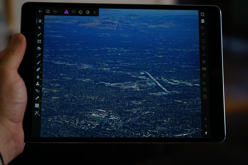The image size is (248, 165).
Task: Tap the back arrow in the top bar
Action: click(40, 11)
